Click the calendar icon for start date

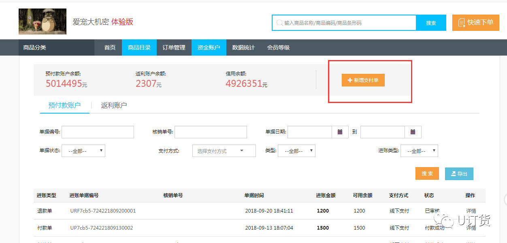[340, 132]
